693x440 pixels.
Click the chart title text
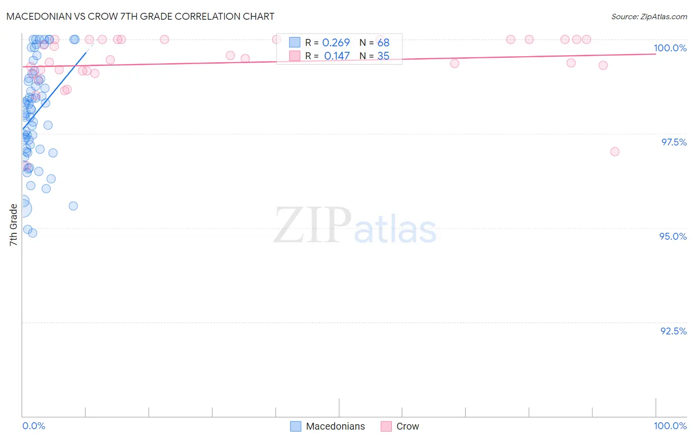point(140,16)
